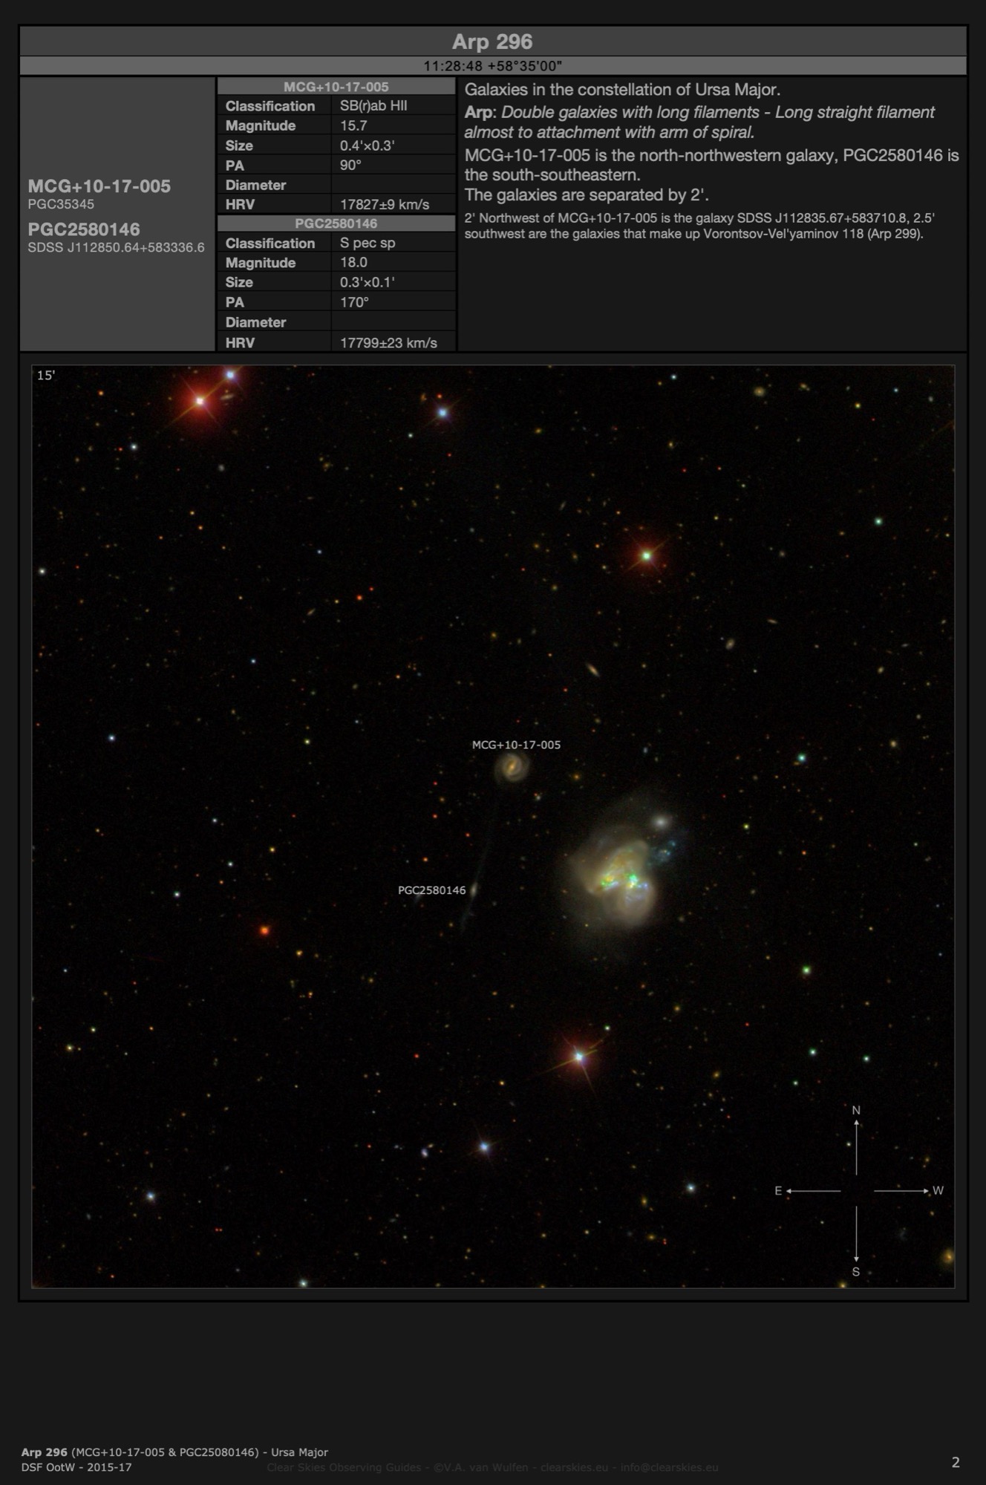Select the coordinates 11:28:48 +58°35'00"
The width and height of the screenshot is (986, 1485).
pos(492,66)
